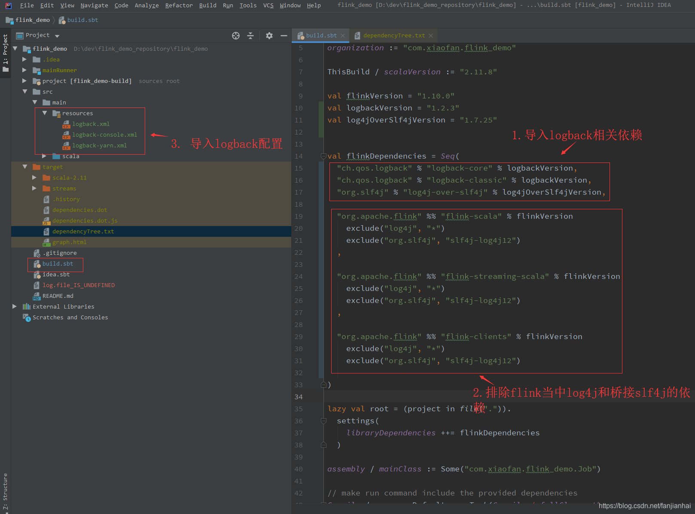
Task: Open the Project view dropdown
Action: 57,36
